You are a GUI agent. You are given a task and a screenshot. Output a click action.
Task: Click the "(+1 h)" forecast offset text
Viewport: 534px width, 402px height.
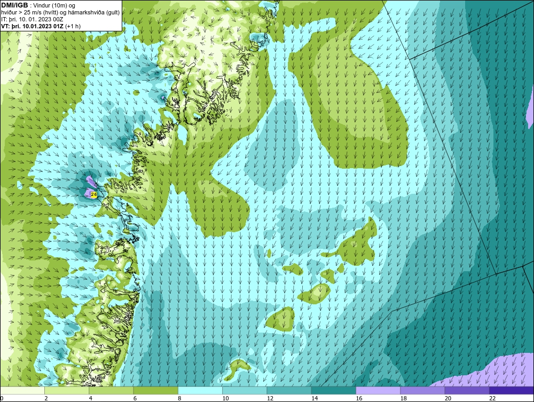point(73,26)
